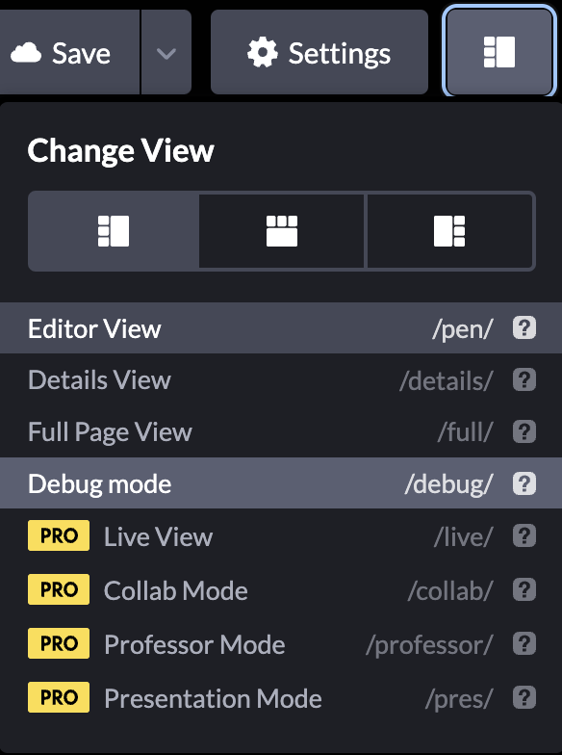Open Settings with the gear button

point(319,52)
